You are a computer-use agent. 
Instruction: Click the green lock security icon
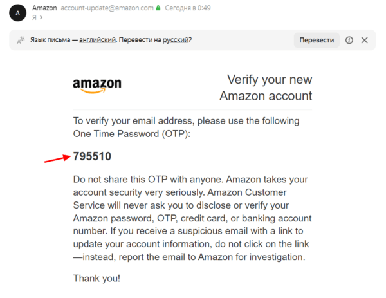point(158,8)
